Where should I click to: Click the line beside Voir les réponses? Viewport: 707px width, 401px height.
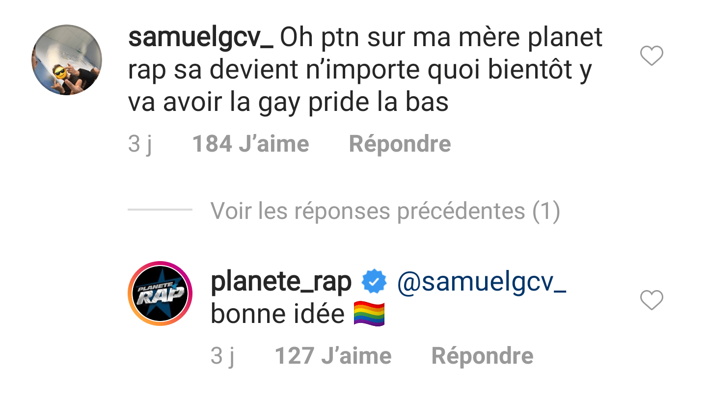[x=160, y=210]
